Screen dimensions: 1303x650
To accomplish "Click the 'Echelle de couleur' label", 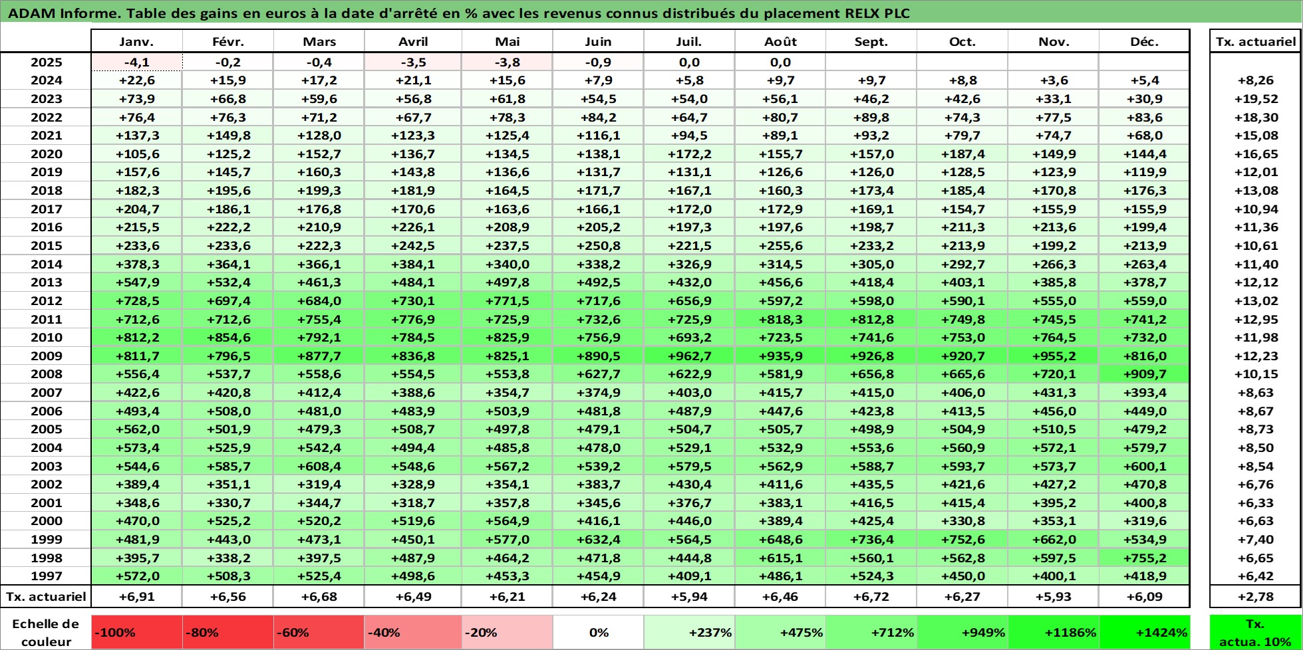I will click(x=45, y=633).
